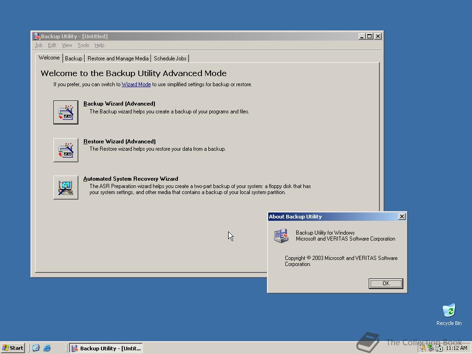
Task: Click 'Backup Utility for Windows' text in About dialog
Action: (325, 233)
